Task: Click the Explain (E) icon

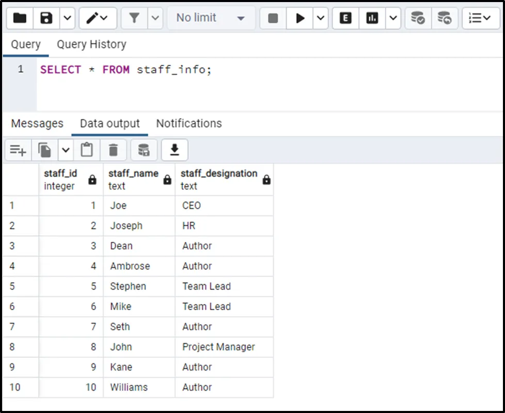Action: (x=345, y=19)
